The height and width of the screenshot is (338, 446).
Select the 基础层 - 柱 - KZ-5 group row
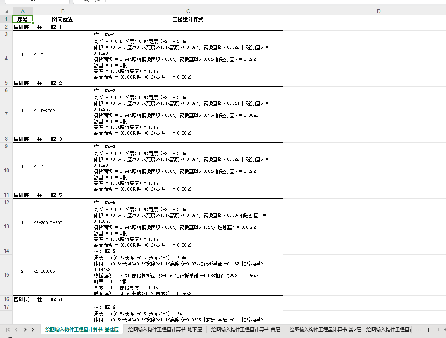click(147, 195)
